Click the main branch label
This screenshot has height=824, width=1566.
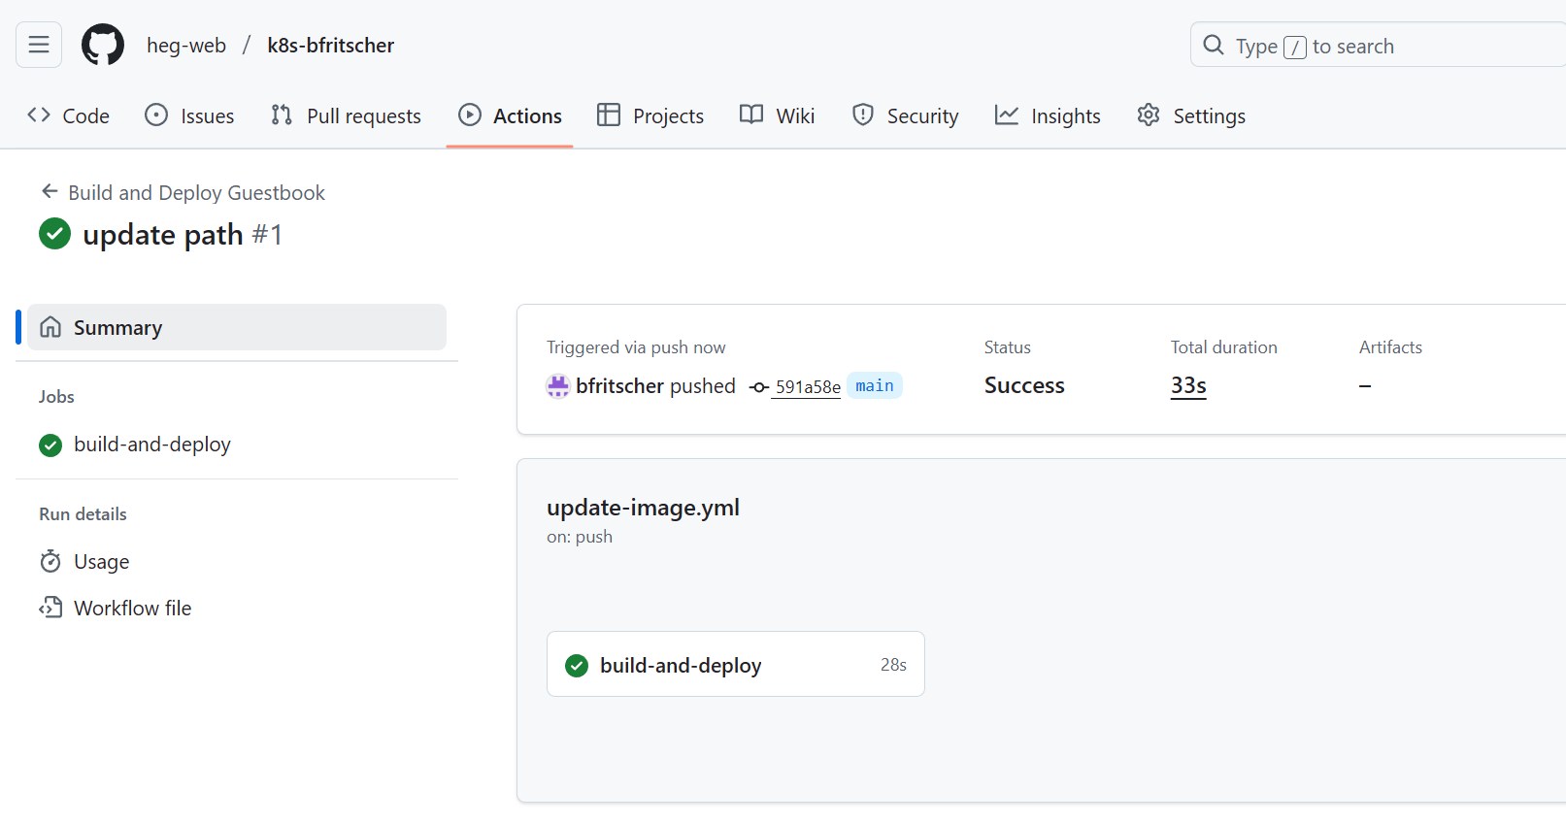click(874, 386)
